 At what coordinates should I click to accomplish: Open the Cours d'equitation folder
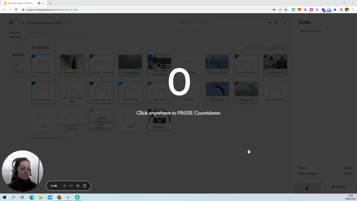pyautogui.click(x=246, y=65)
